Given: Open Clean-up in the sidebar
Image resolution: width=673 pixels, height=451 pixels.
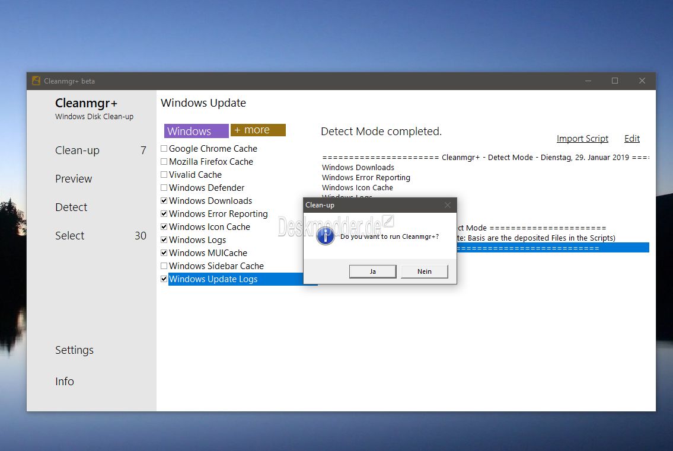Looking at the screenshot, I should (x=77, y=150).
